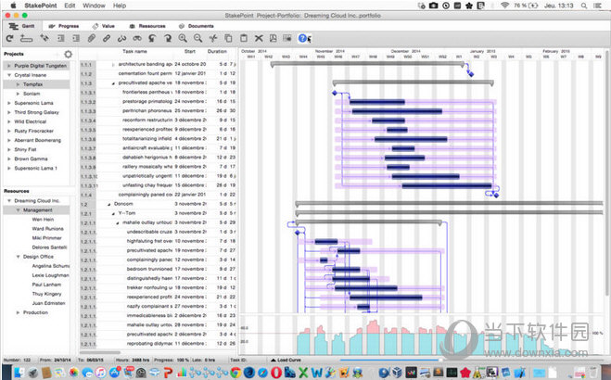This screenshot has height=380, width=611.
Task: Click the export PDF toolbar icon
Action: click(274, 38)
